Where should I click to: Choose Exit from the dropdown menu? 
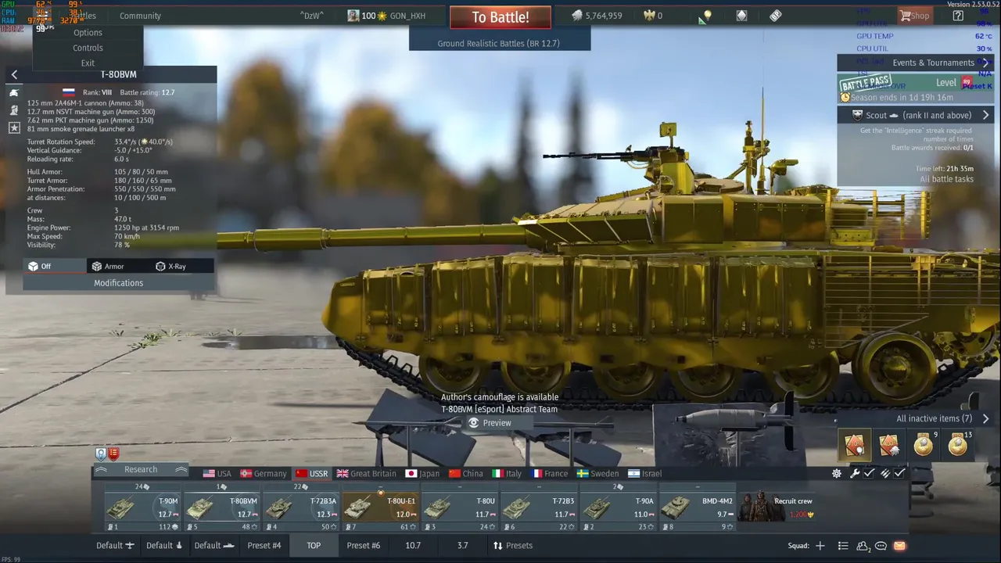(88, 63)
